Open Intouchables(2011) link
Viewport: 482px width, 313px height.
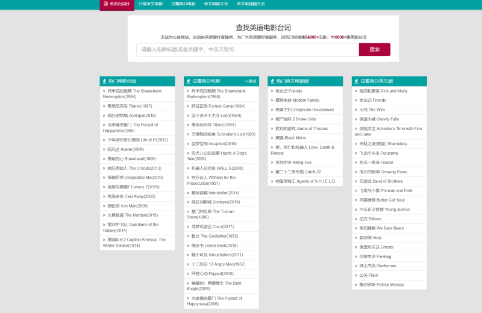pos(217,255)
